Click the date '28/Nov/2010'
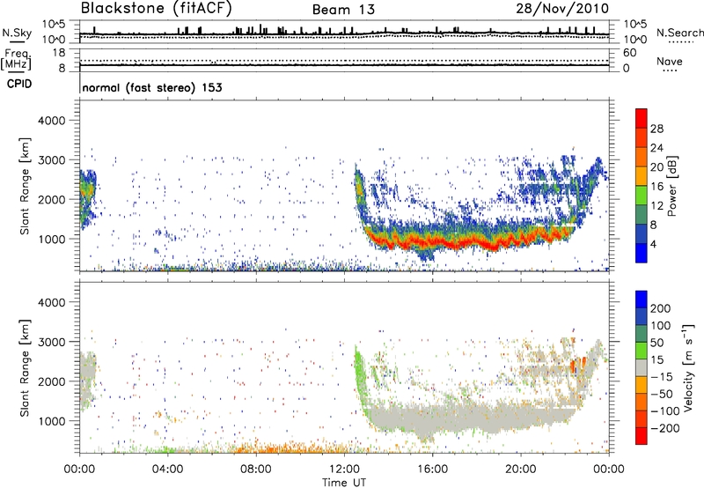 pyautogui.click(x=562, y=9)
